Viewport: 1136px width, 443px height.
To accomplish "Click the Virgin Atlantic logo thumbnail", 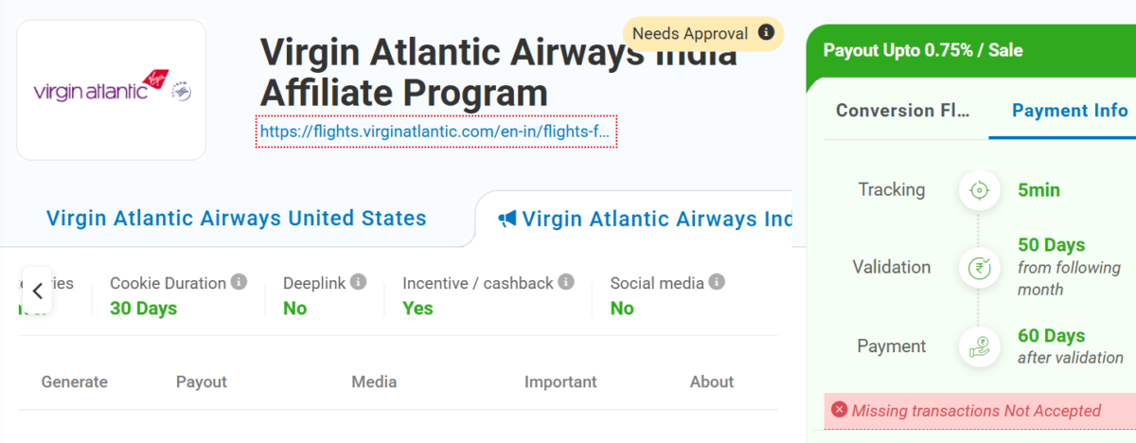I will pos(112,90).
